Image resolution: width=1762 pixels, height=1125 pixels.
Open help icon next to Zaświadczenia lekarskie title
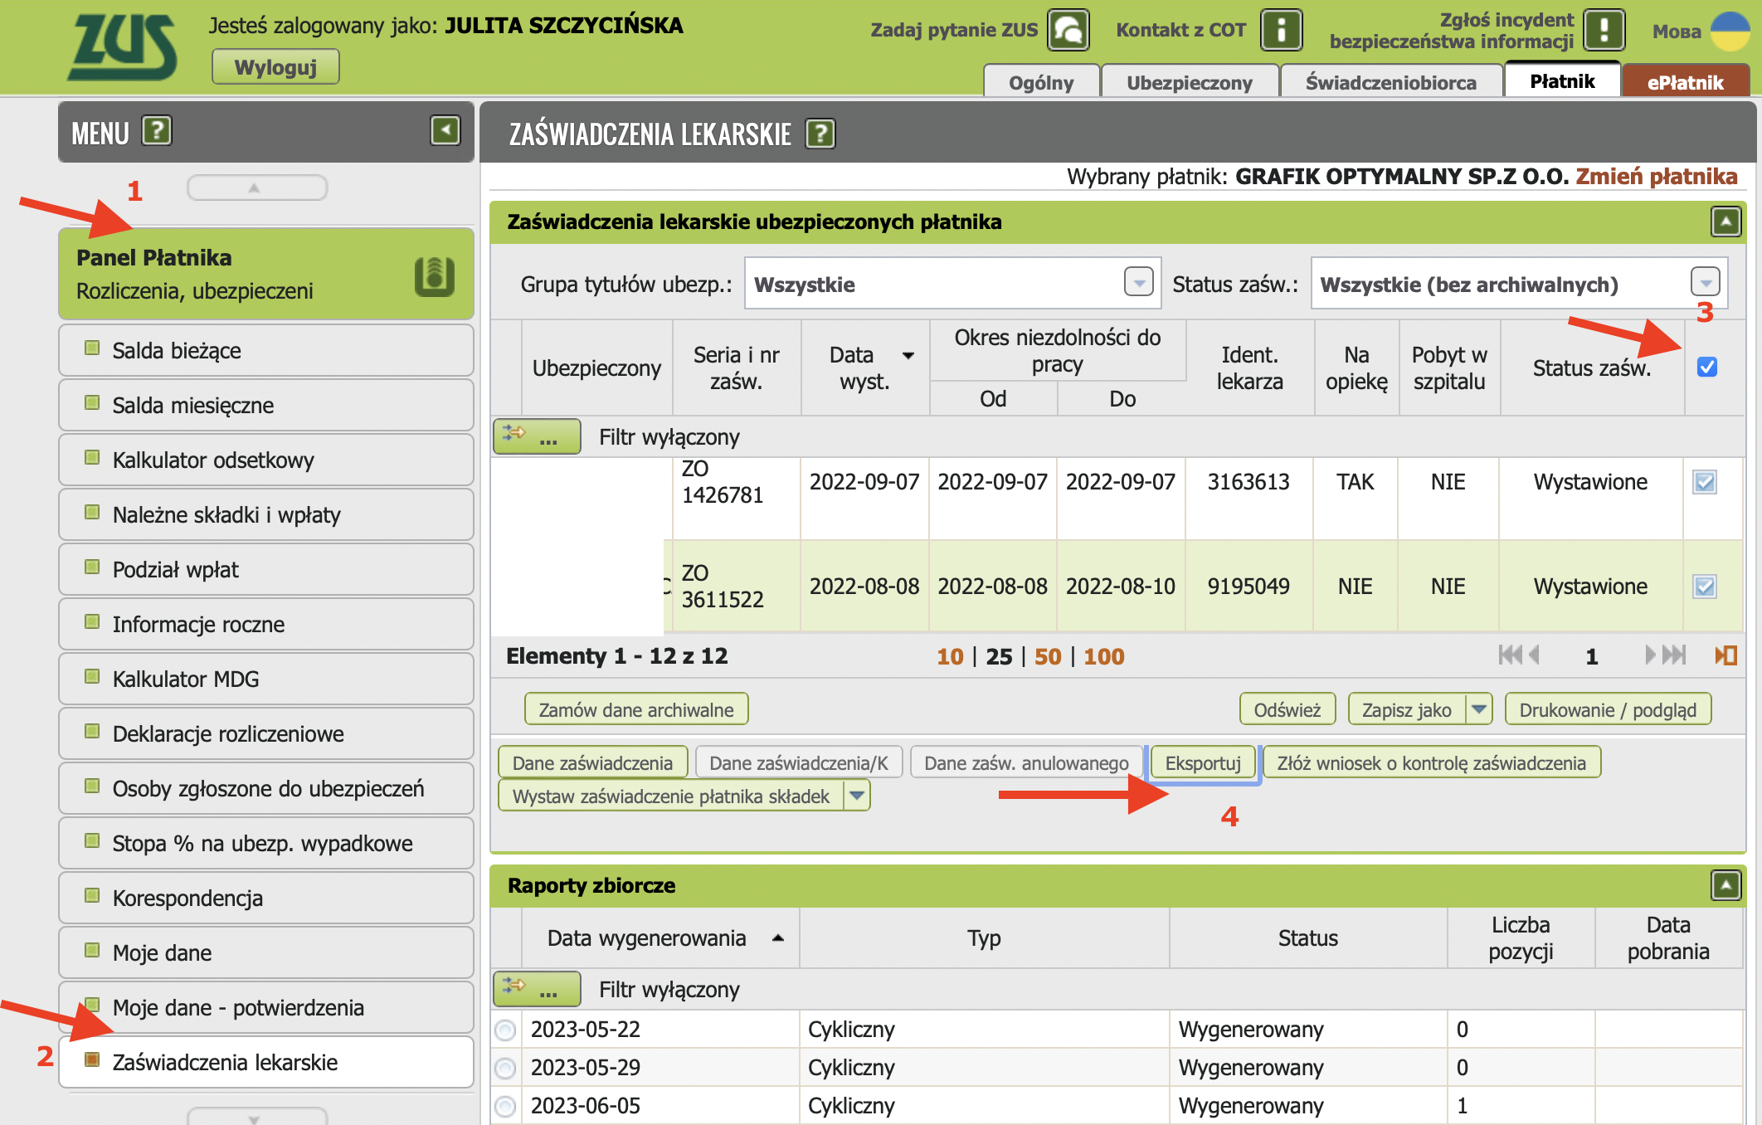click(x=820, y=134)
